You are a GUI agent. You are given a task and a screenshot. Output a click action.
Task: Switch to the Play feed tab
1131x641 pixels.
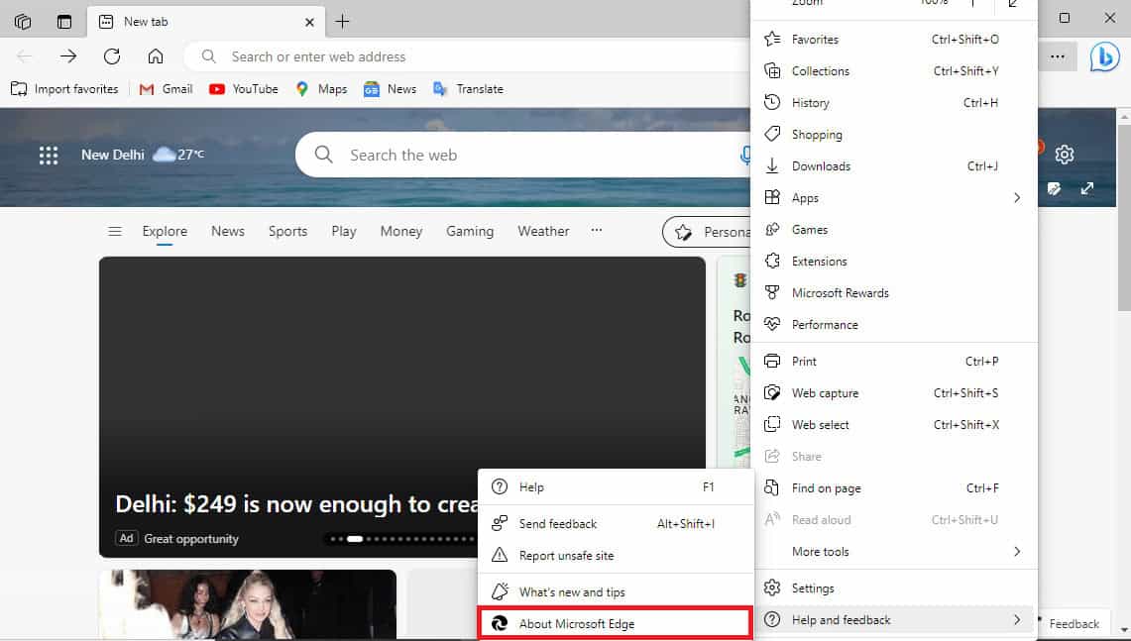343,232
